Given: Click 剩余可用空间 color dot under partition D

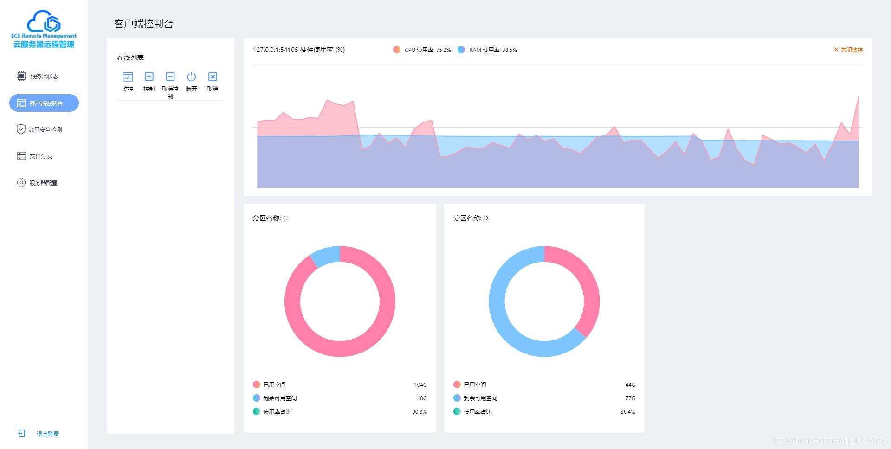Looking at the screenshot, I should coord(457,398).
